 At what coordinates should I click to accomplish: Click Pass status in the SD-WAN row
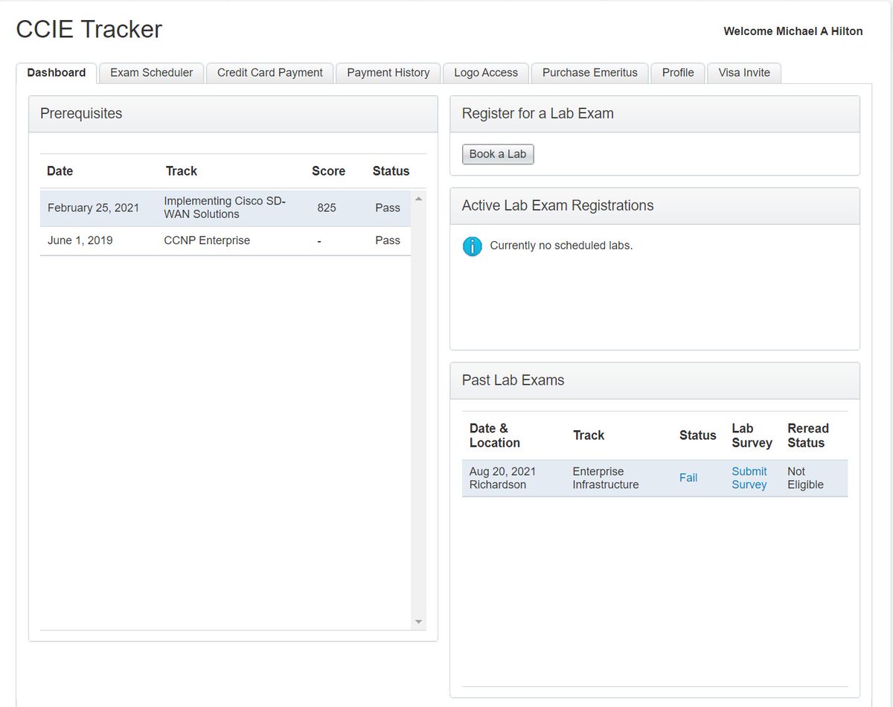[388, 208]
